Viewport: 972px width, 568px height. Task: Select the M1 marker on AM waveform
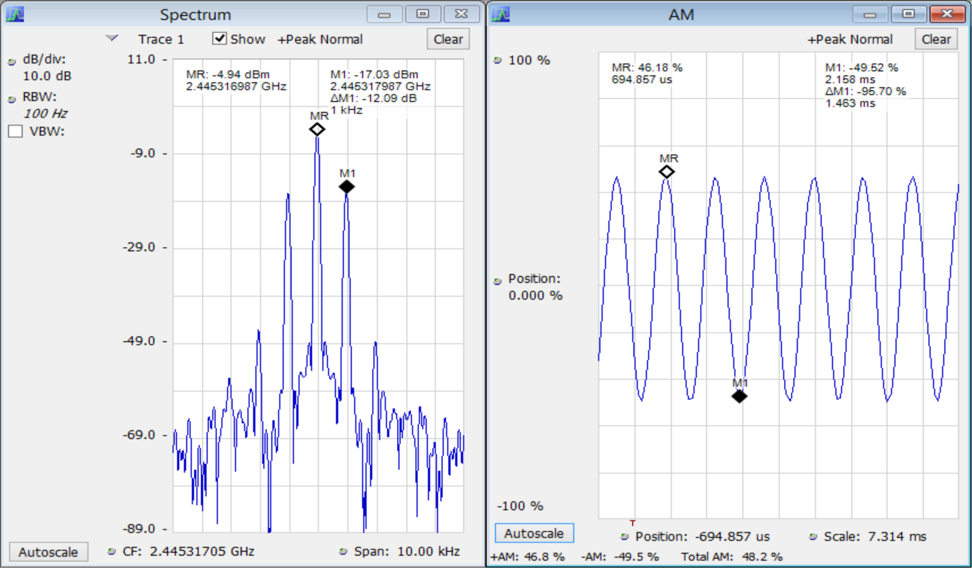(x=739, y=397)
